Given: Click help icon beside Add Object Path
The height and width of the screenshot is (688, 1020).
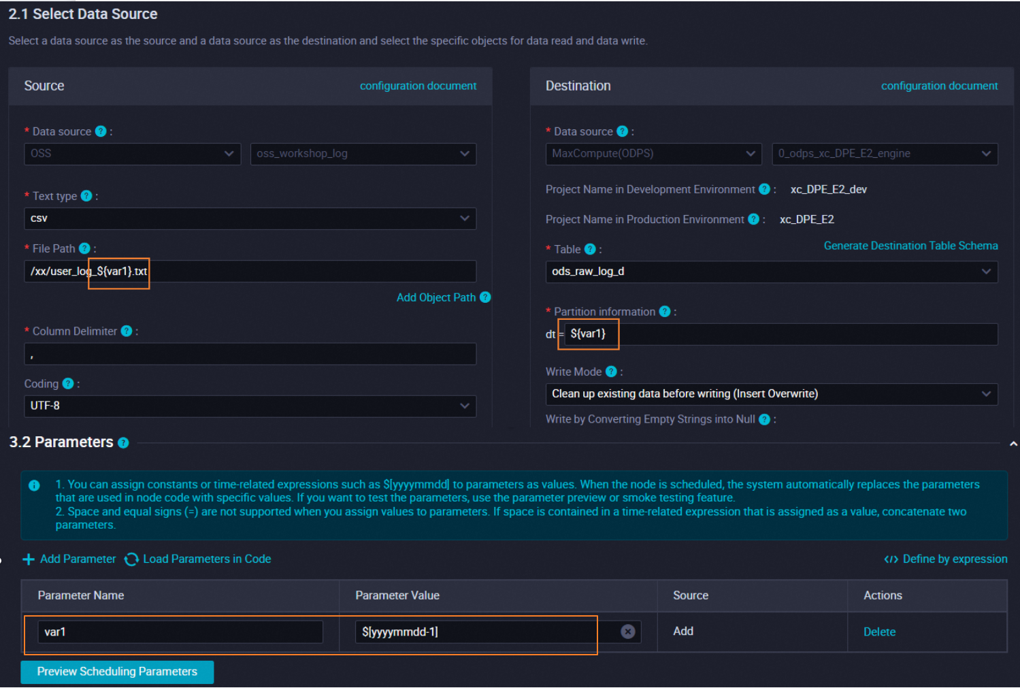Looking at the screenshot, I should [x=485, y=297].
